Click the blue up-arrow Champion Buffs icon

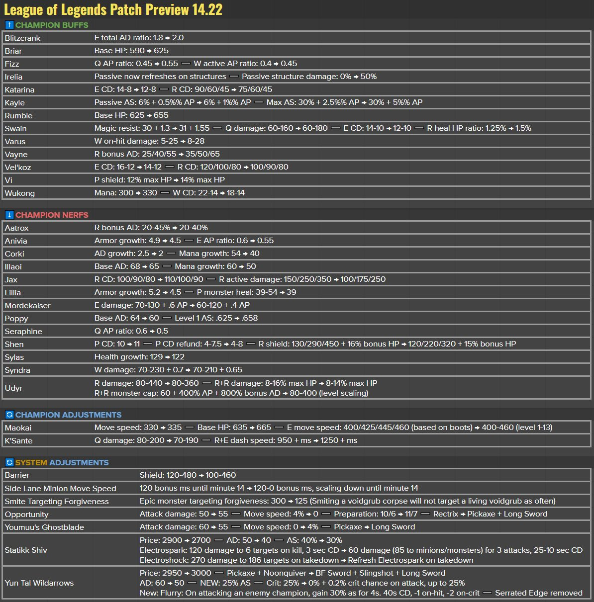(9, 25)
